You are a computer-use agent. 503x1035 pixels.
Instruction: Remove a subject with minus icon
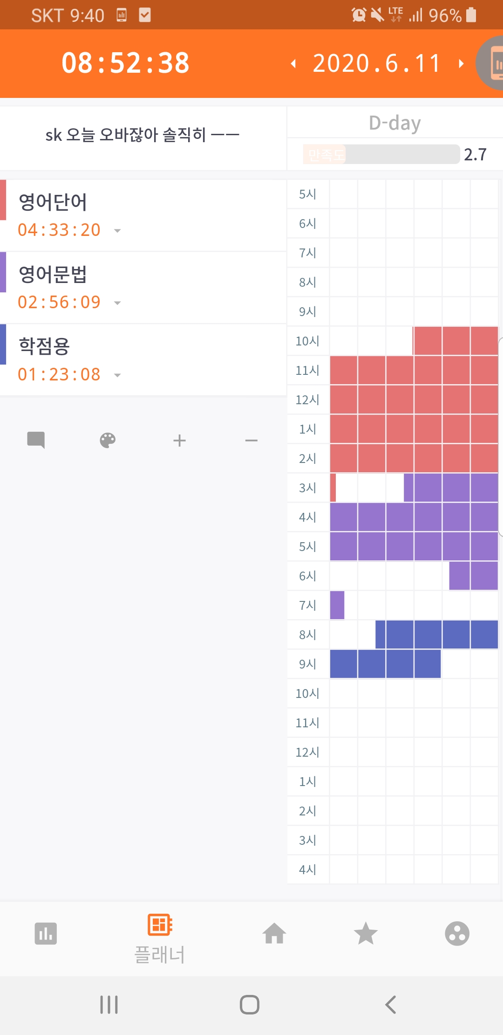tap(251, 440)
